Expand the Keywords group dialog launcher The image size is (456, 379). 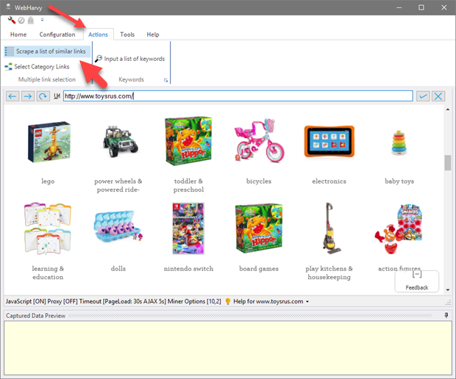click(x=165, y=79)
